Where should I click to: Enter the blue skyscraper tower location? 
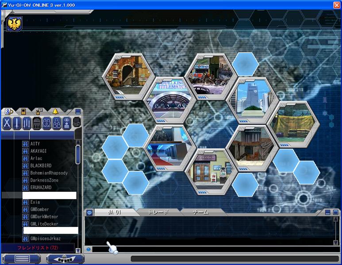(x=253, y=101)
